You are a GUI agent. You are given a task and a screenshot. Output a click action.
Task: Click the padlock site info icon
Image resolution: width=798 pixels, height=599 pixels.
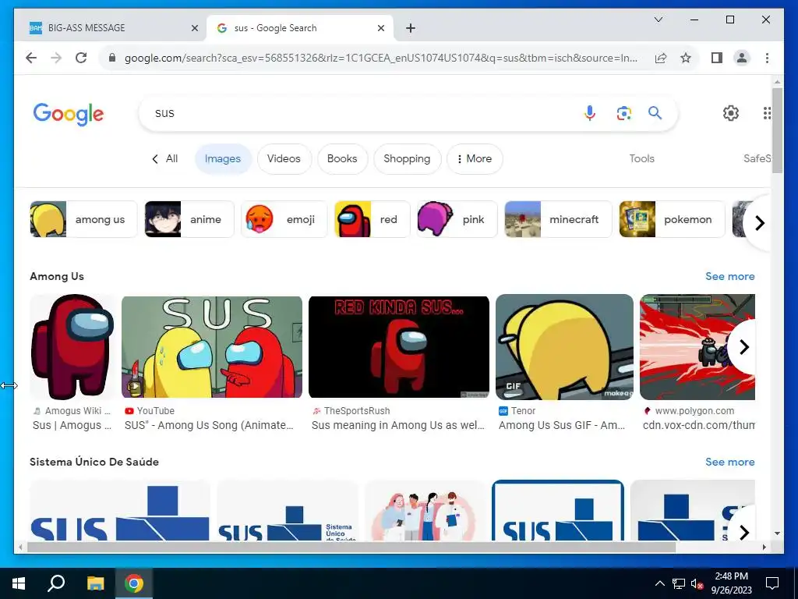click(x=112, y=58)
